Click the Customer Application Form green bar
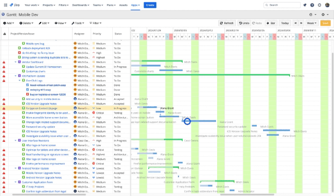The height and width of the screenshot is (196, 334). tap(217, 181)
